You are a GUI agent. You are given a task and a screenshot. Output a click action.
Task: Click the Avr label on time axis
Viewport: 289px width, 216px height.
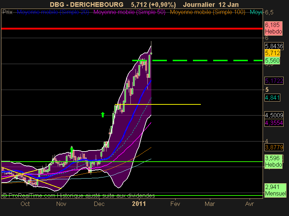pos(250,204)
